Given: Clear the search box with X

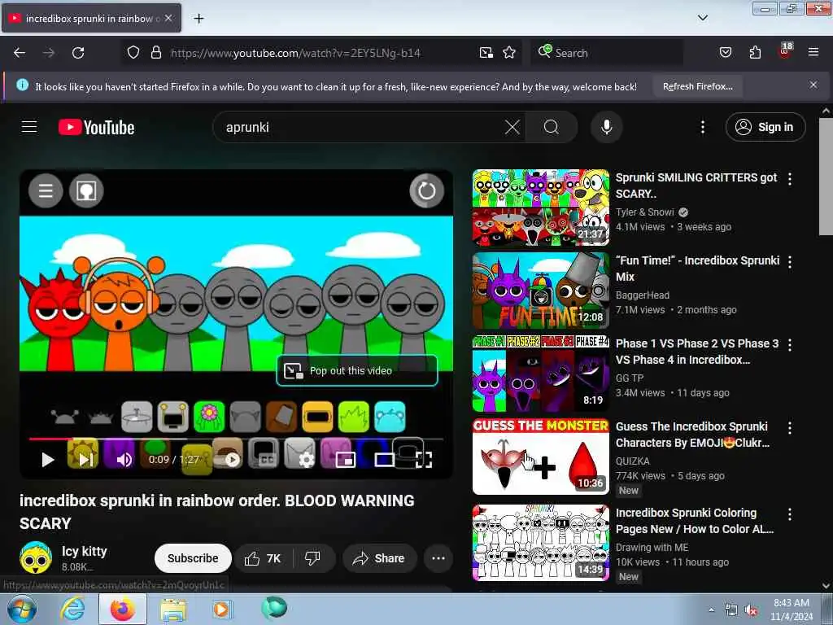Looking at the screenshot, I should tap(512, 127).
